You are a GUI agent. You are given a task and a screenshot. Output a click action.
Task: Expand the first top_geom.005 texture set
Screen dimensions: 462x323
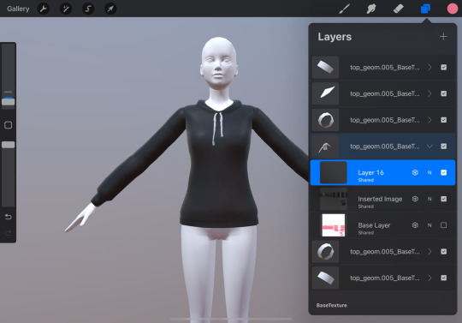click(429, 67)
